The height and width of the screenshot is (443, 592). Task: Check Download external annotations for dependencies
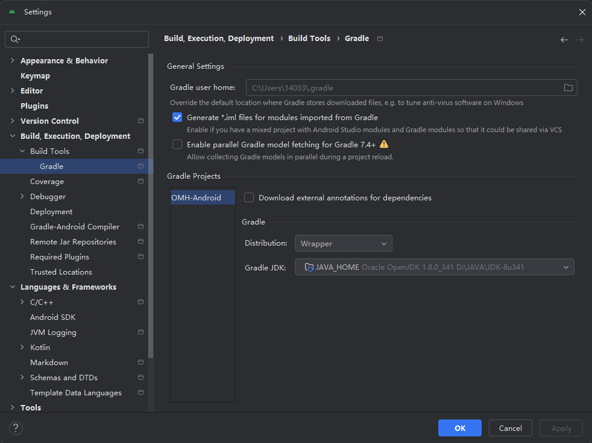[249, 197]
